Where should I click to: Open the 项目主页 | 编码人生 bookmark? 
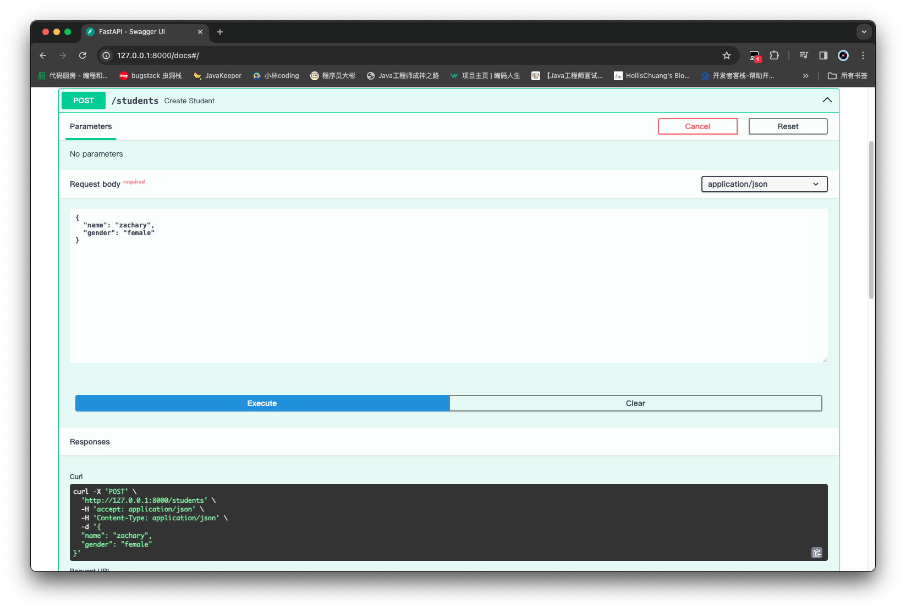(x=485, y=76)
